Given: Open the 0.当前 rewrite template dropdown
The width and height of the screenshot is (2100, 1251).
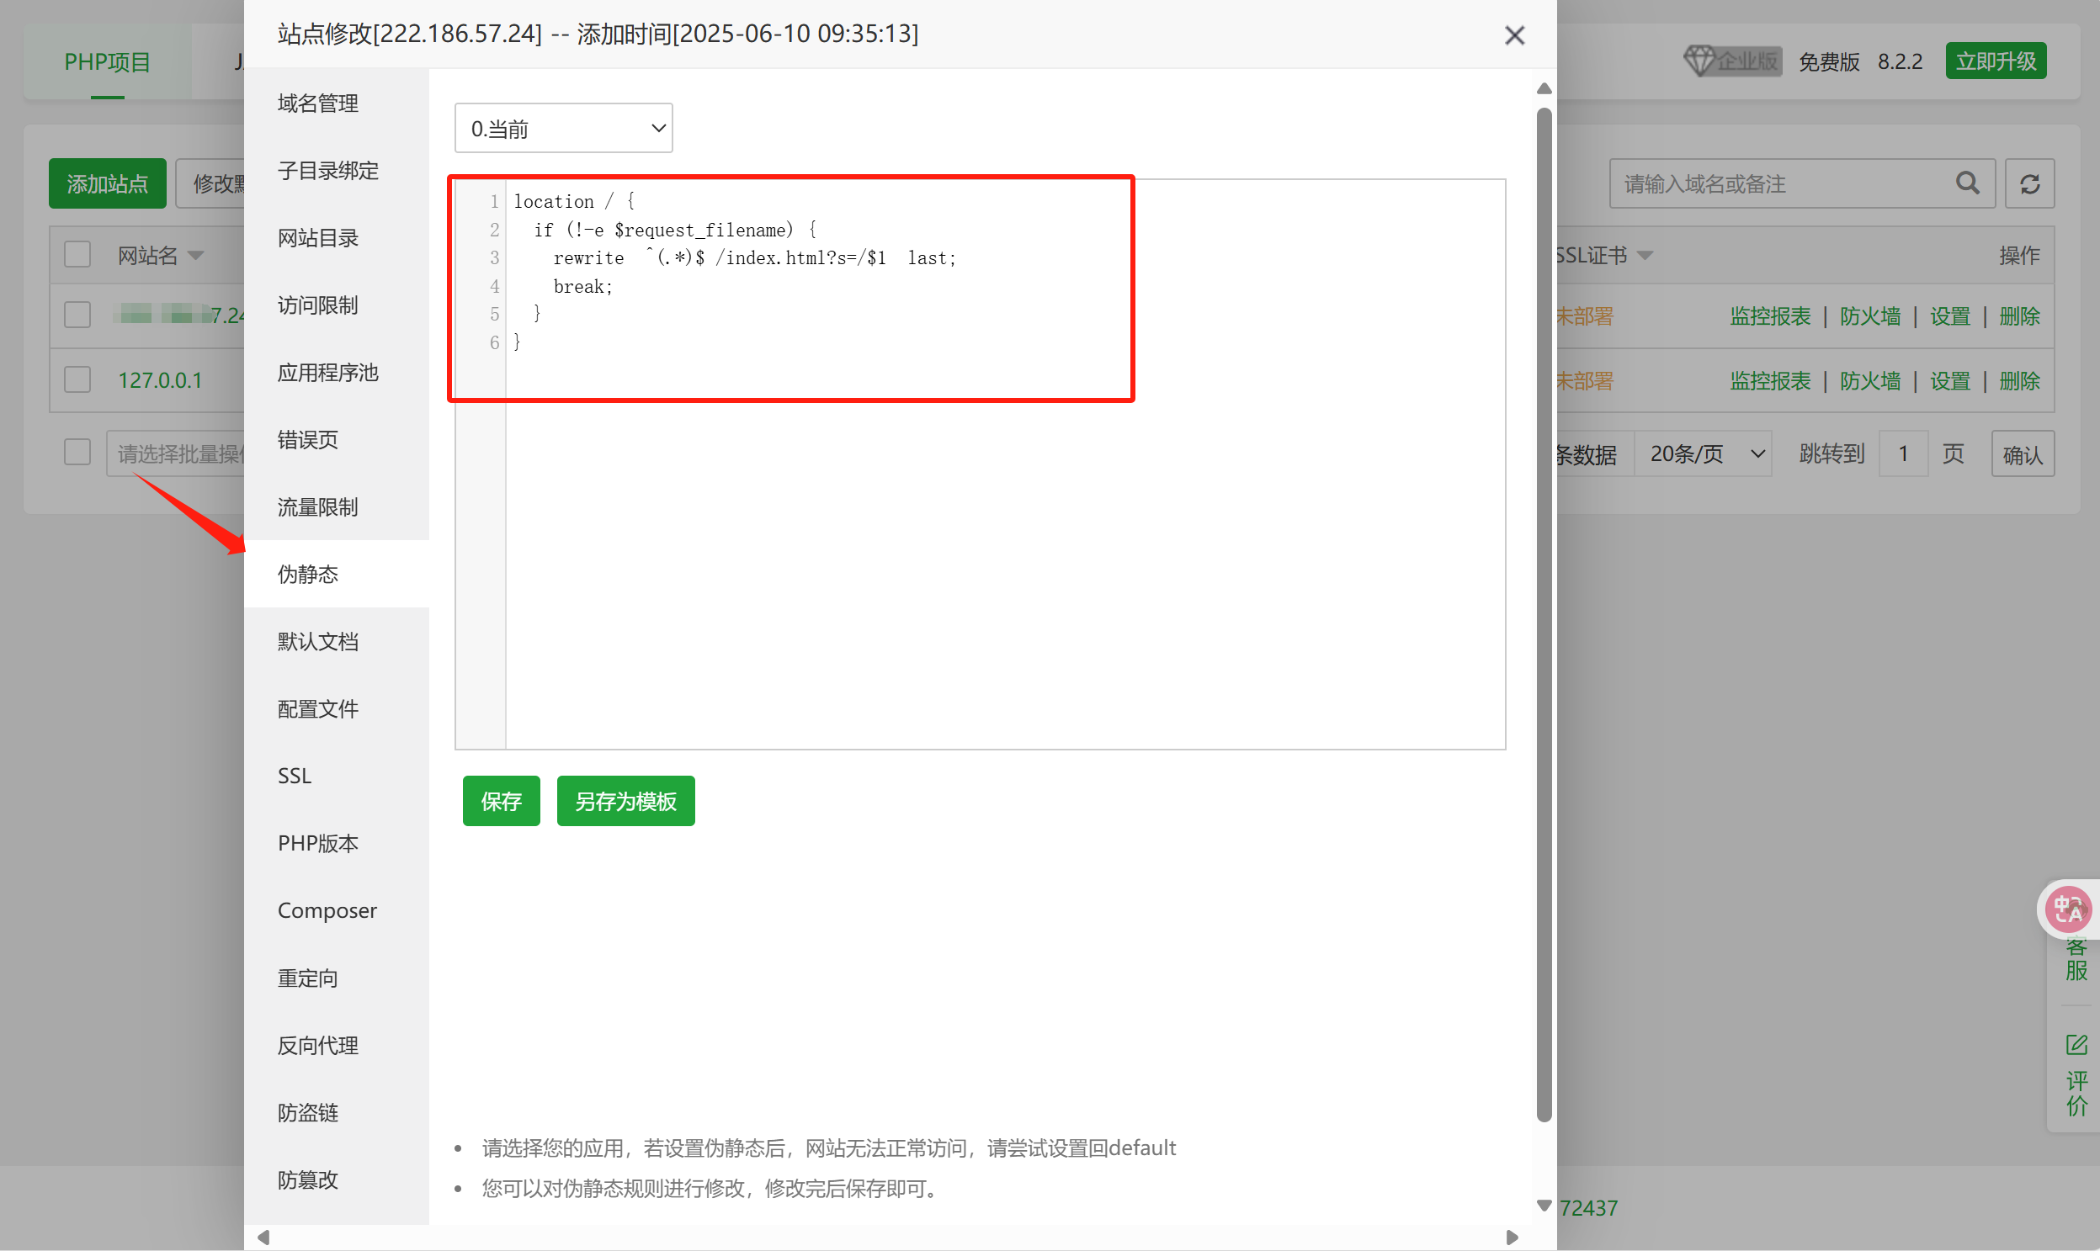Looking at the screenshot, I should point(563,128).
